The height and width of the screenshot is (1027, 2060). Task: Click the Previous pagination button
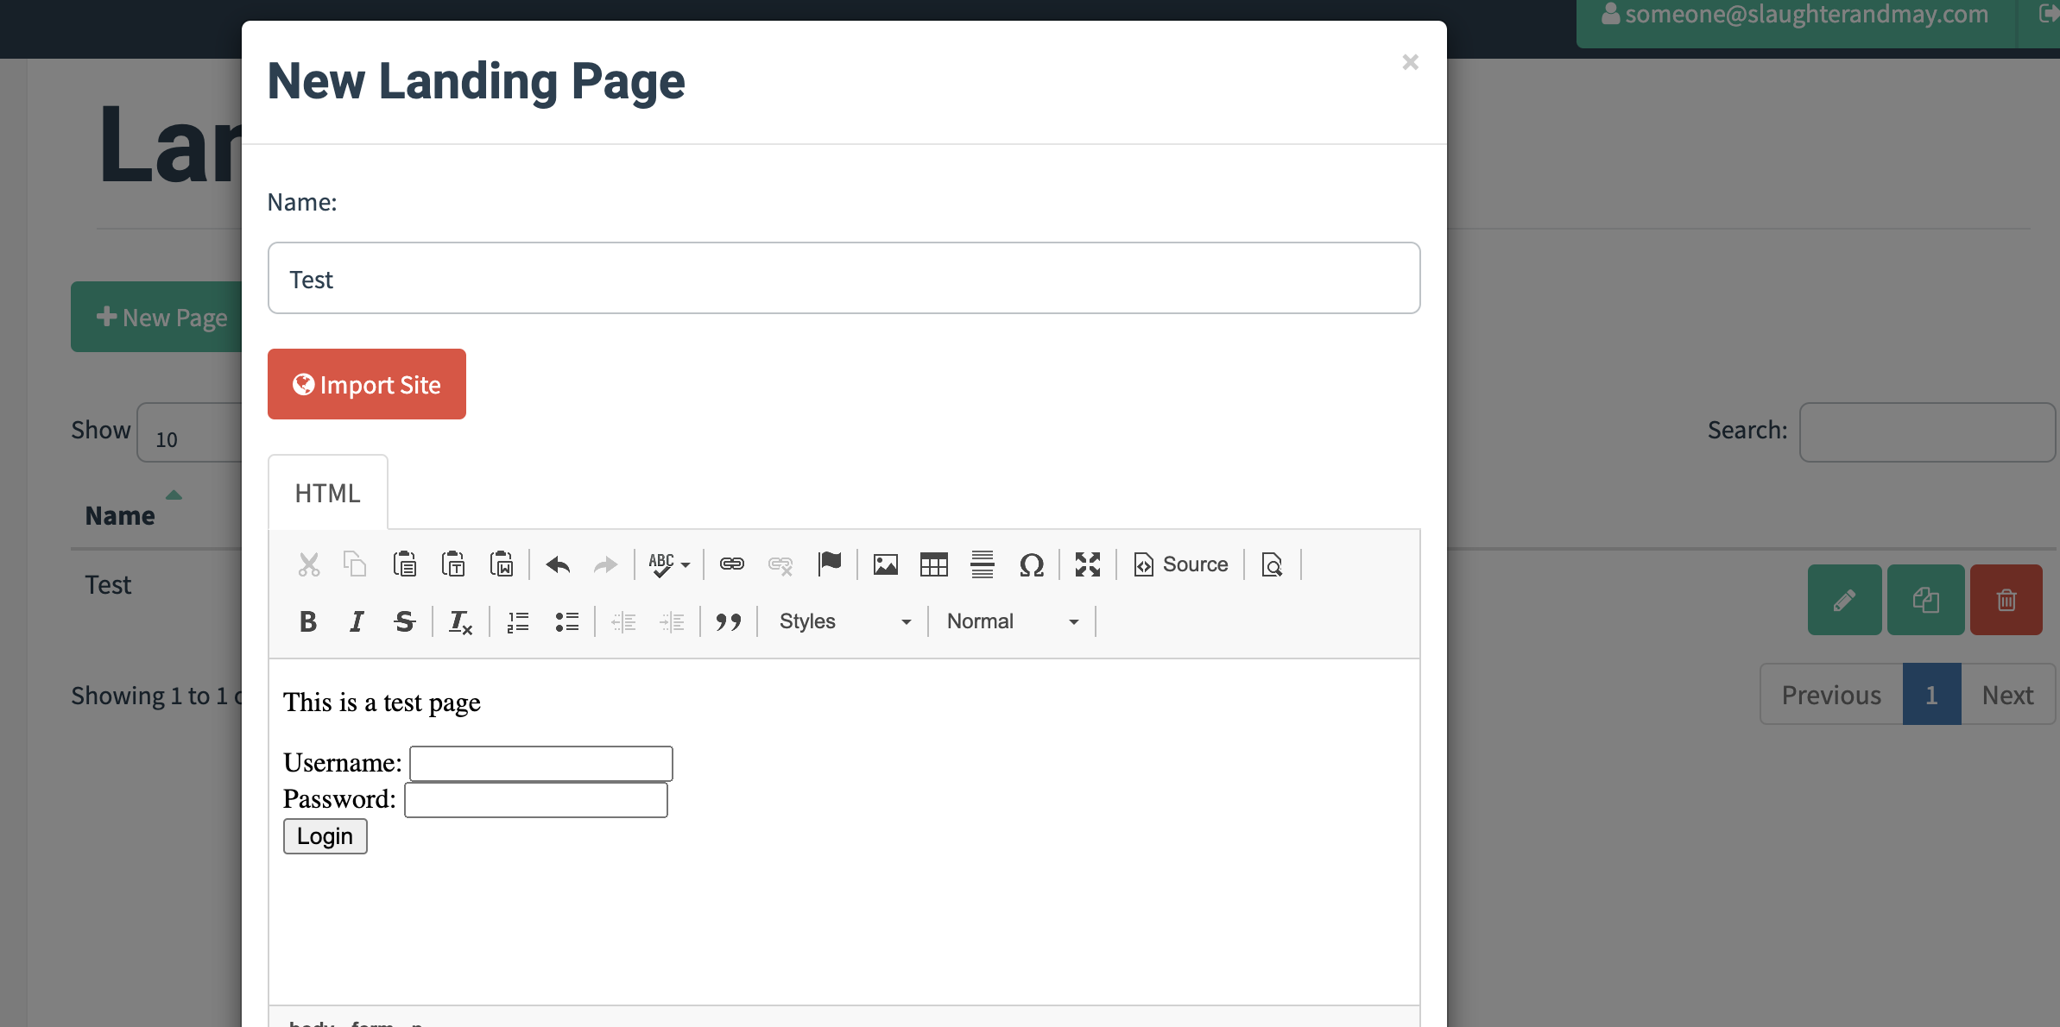coord(1829,694)
